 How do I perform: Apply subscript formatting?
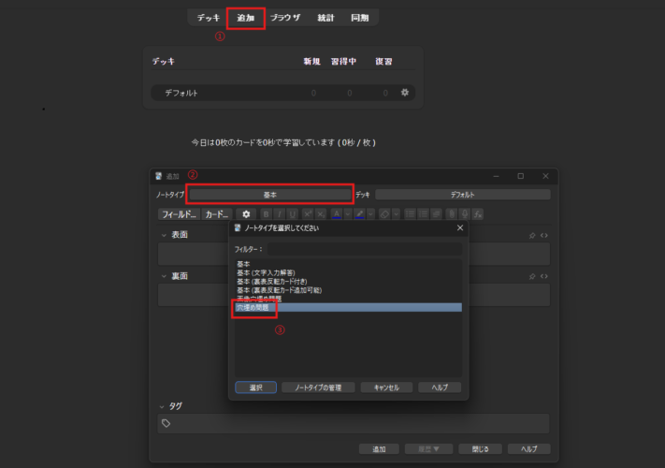pos(321,214)
